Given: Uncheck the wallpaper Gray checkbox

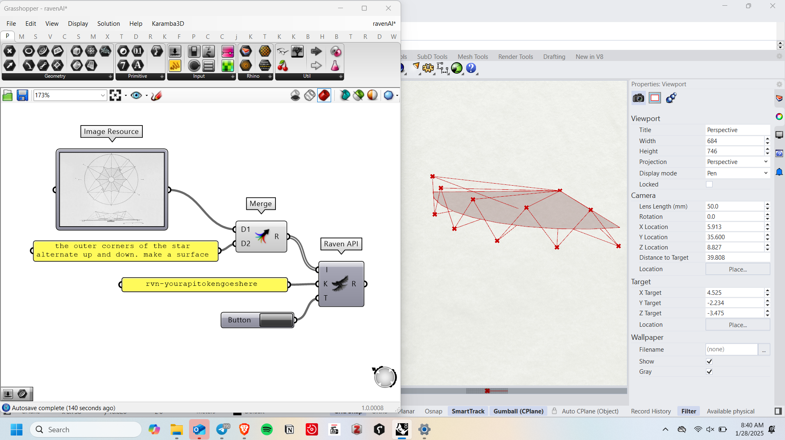Looking at the screenshot, I should tap(709, 372).
